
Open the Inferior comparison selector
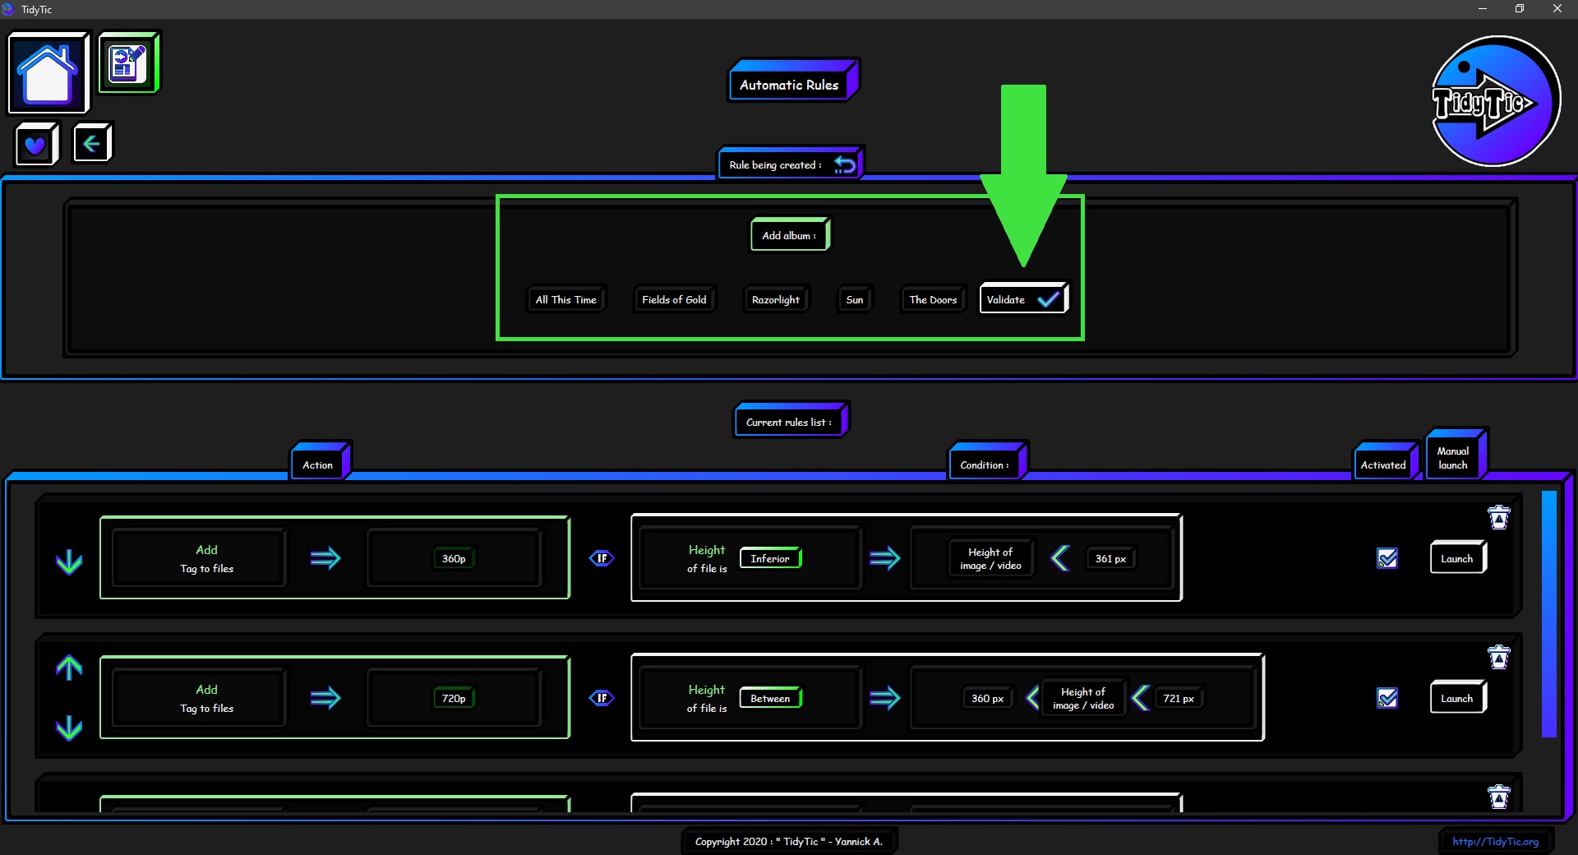tap(770, 558)
